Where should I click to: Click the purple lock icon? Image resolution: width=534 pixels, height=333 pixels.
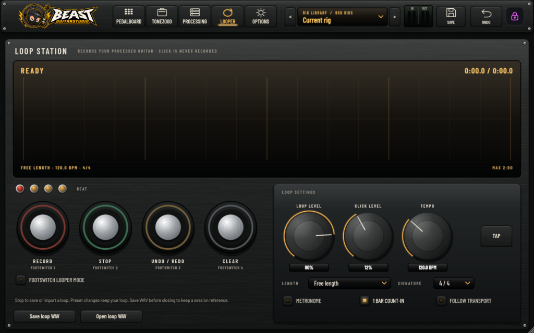click(515, 16)
